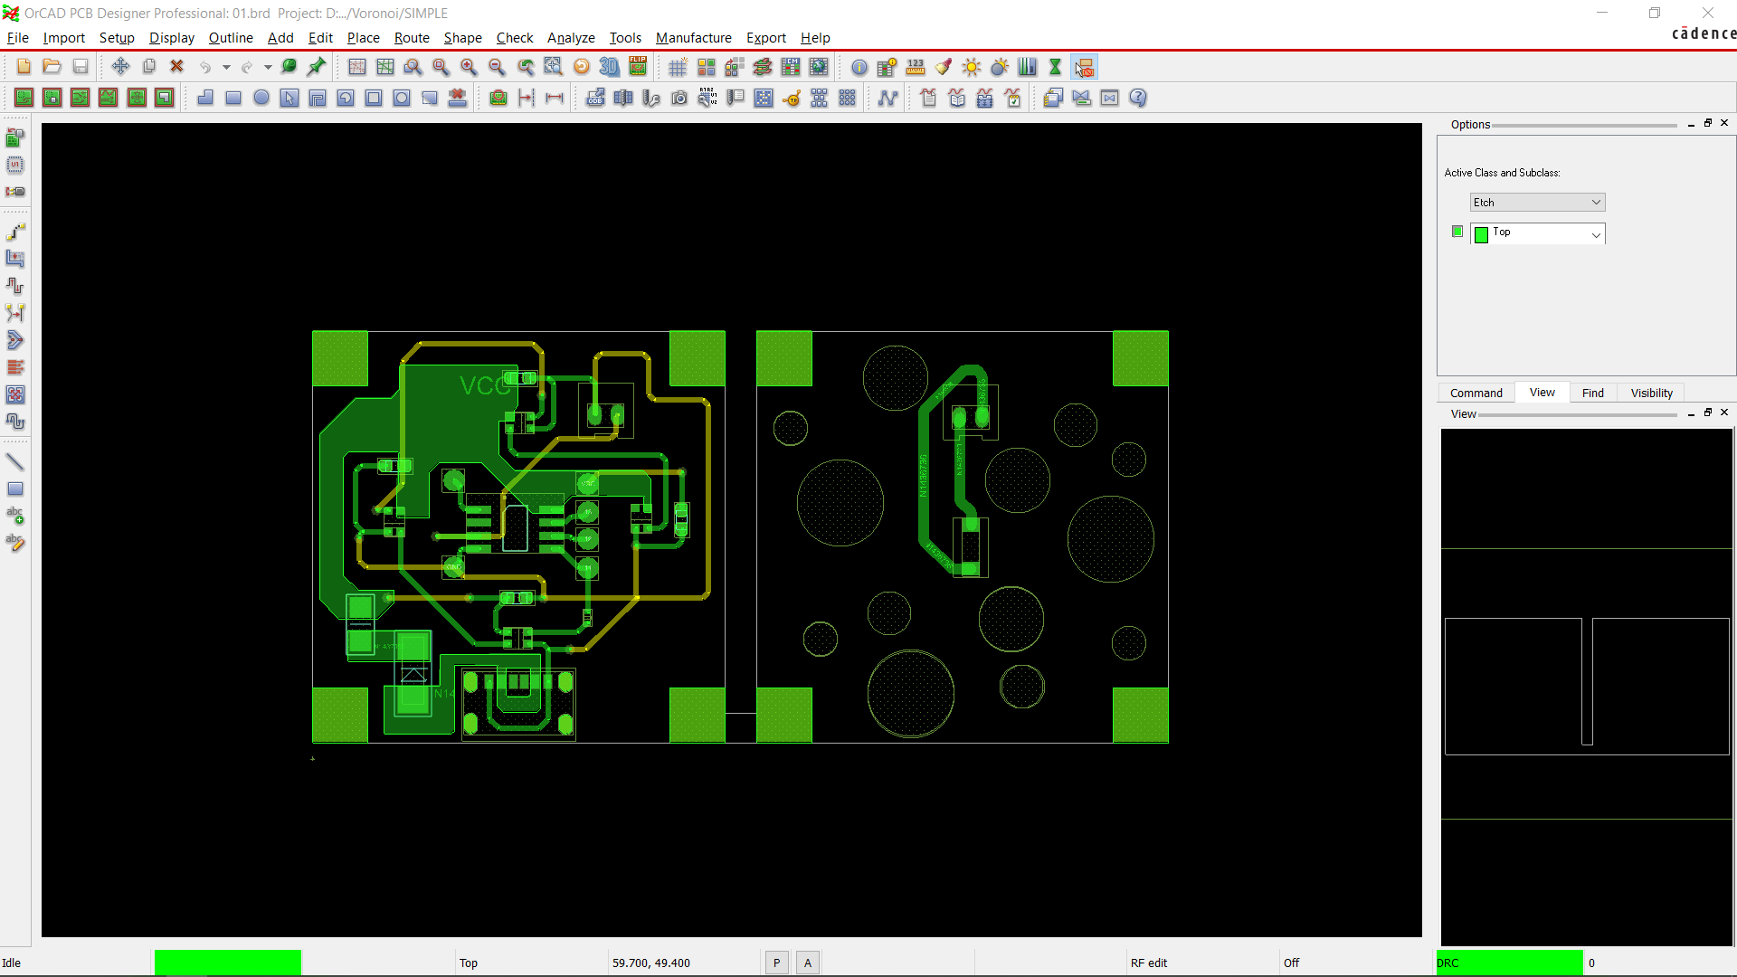Switch to the Visibility tab

(1651, 393)
